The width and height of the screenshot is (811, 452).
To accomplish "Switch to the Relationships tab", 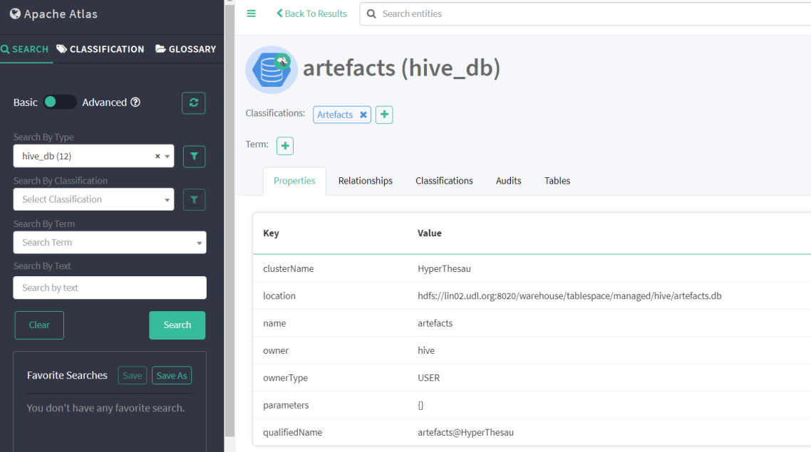I will coord(365,181).
